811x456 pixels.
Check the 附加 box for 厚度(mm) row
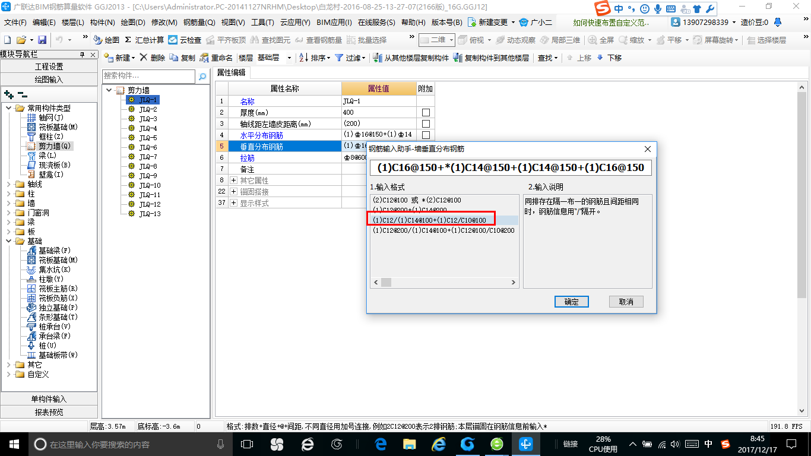[426, 112]
